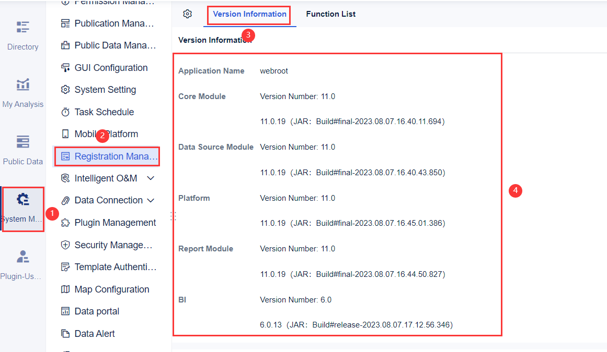Open the Version Information tab
This screenshot has height=352, width=607.
pos(248,14)
